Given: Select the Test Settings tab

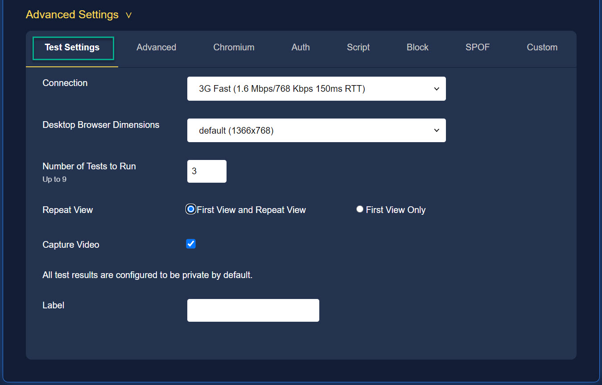Looking at the screenshot, I should [73, 47].
